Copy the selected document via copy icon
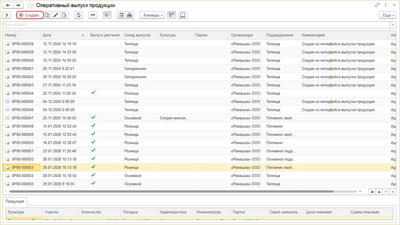This screenshot has width=400, height=225. point(47,15)
